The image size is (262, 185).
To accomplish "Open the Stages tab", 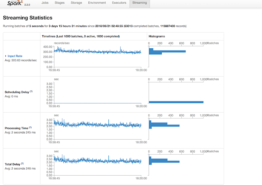I will coord(59,3).
